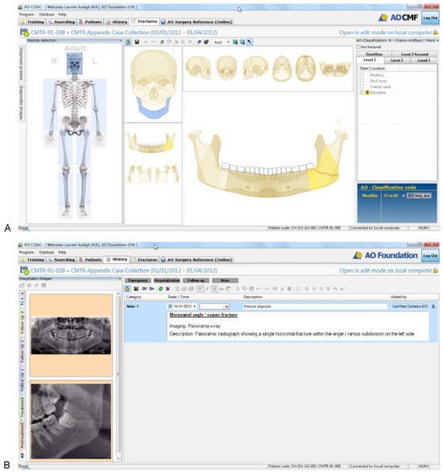Click the lock icon in history toolbar
Viewport: 443px width, 473px height.
127,289
